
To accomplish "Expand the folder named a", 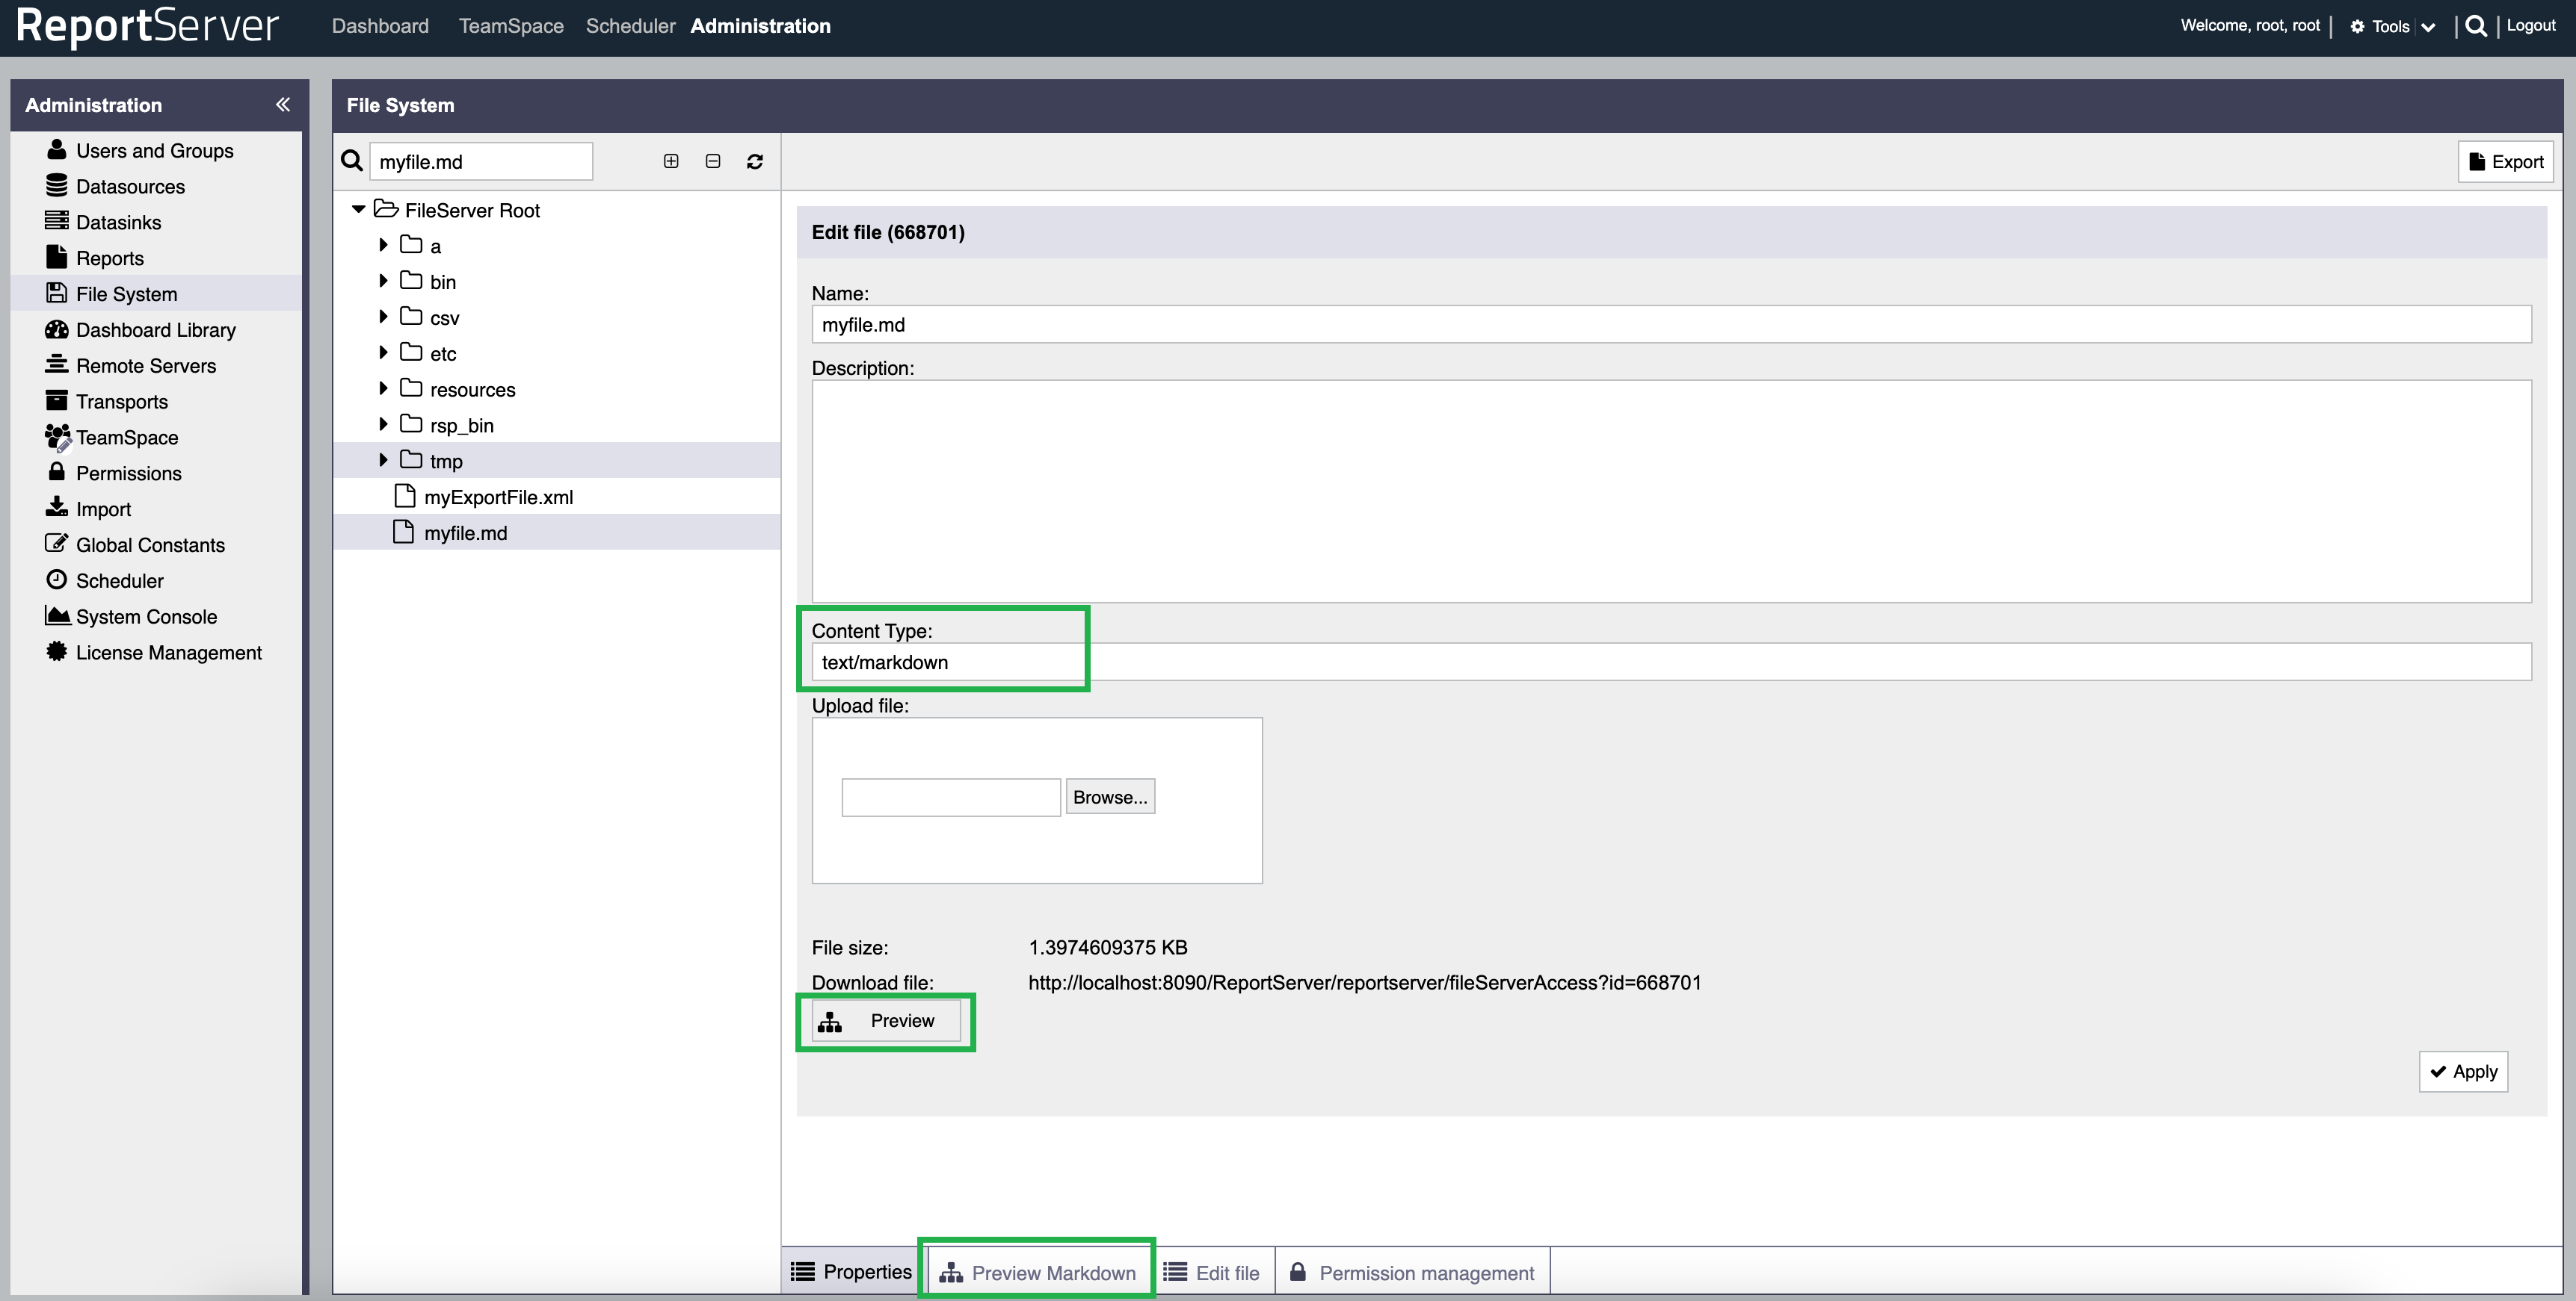I will (383, 245).
